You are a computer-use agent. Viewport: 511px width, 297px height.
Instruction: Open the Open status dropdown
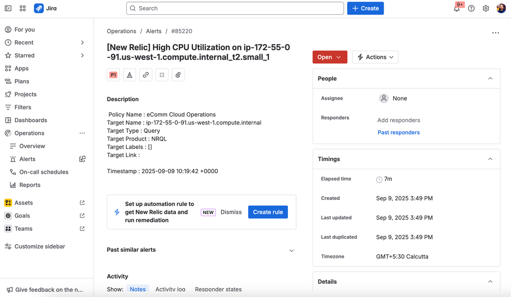[x=330, y=57]
